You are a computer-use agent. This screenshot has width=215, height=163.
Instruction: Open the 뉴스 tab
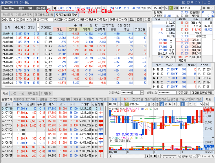tap(22, 94)
